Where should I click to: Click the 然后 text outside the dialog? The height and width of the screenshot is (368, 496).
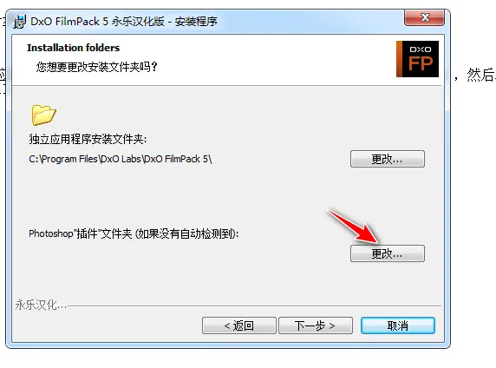pyautogui.click(x=480, y=76)
